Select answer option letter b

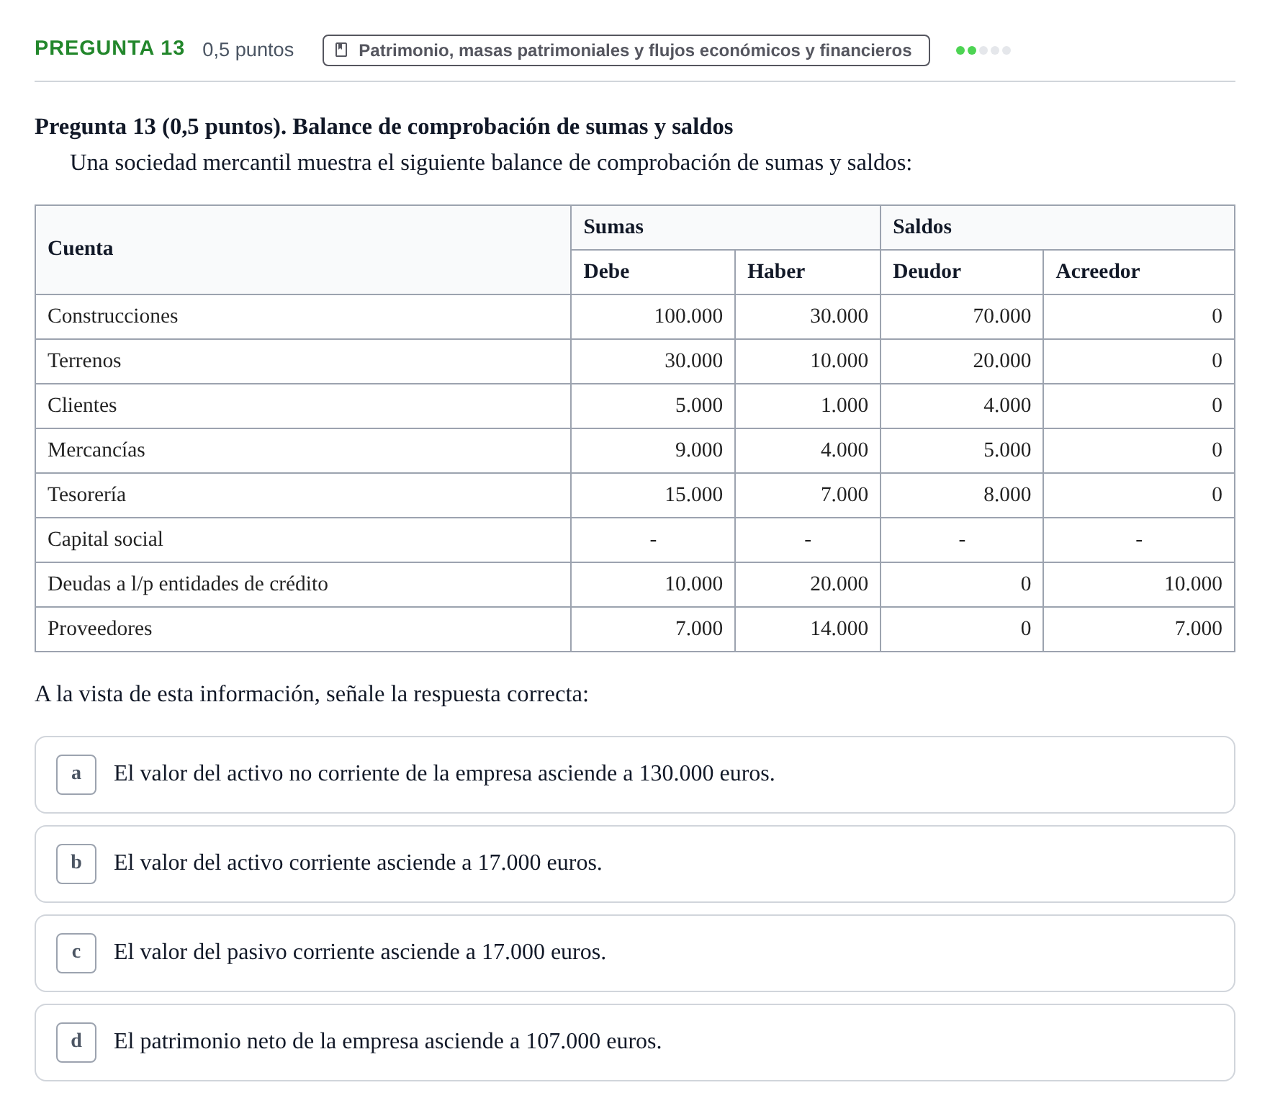coord(76,863)
